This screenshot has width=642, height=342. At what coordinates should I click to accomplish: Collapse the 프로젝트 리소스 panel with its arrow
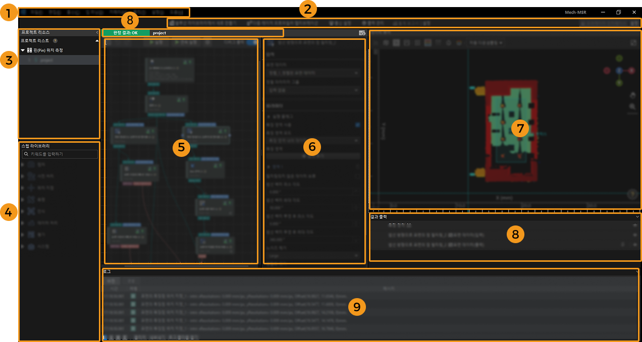pyautogui.click(x=97, y=32)
